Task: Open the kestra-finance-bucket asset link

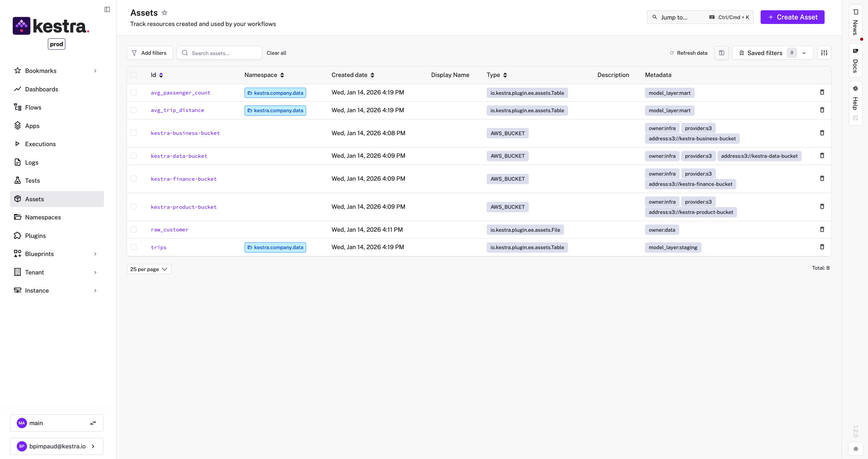Action: coord(184,179)
